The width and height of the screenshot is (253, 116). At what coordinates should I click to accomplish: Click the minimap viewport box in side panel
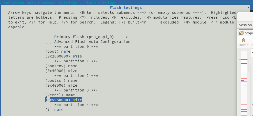[244, 66]
